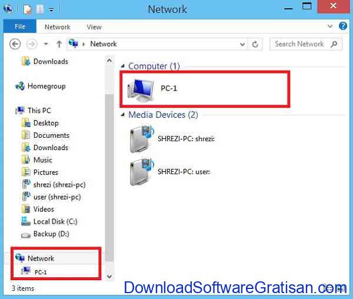Click the Pictures folder icon
Viewport: 353px width, 299px height.
coord(26,172)
